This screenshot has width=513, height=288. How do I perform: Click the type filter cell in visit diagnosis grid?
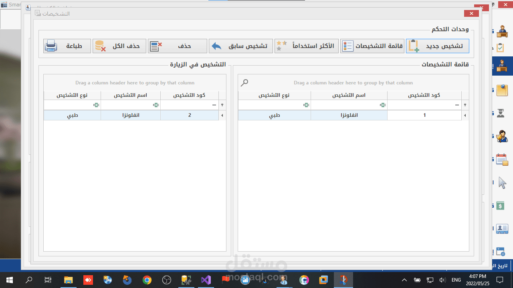click(72, 105)
